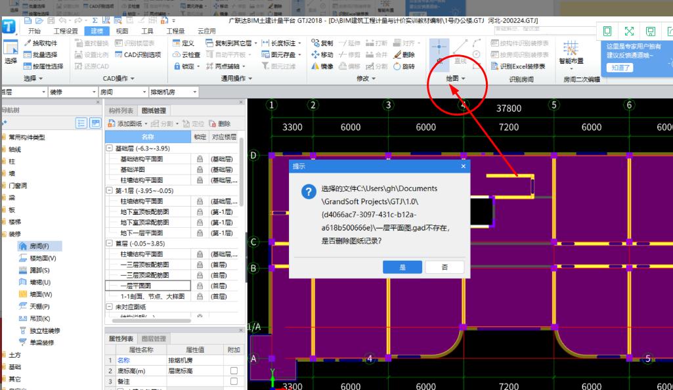Open the 工程设置 ribbon tab
Image resolution: width=673 pixels, height=390 pixels.
tap(66, 31)
